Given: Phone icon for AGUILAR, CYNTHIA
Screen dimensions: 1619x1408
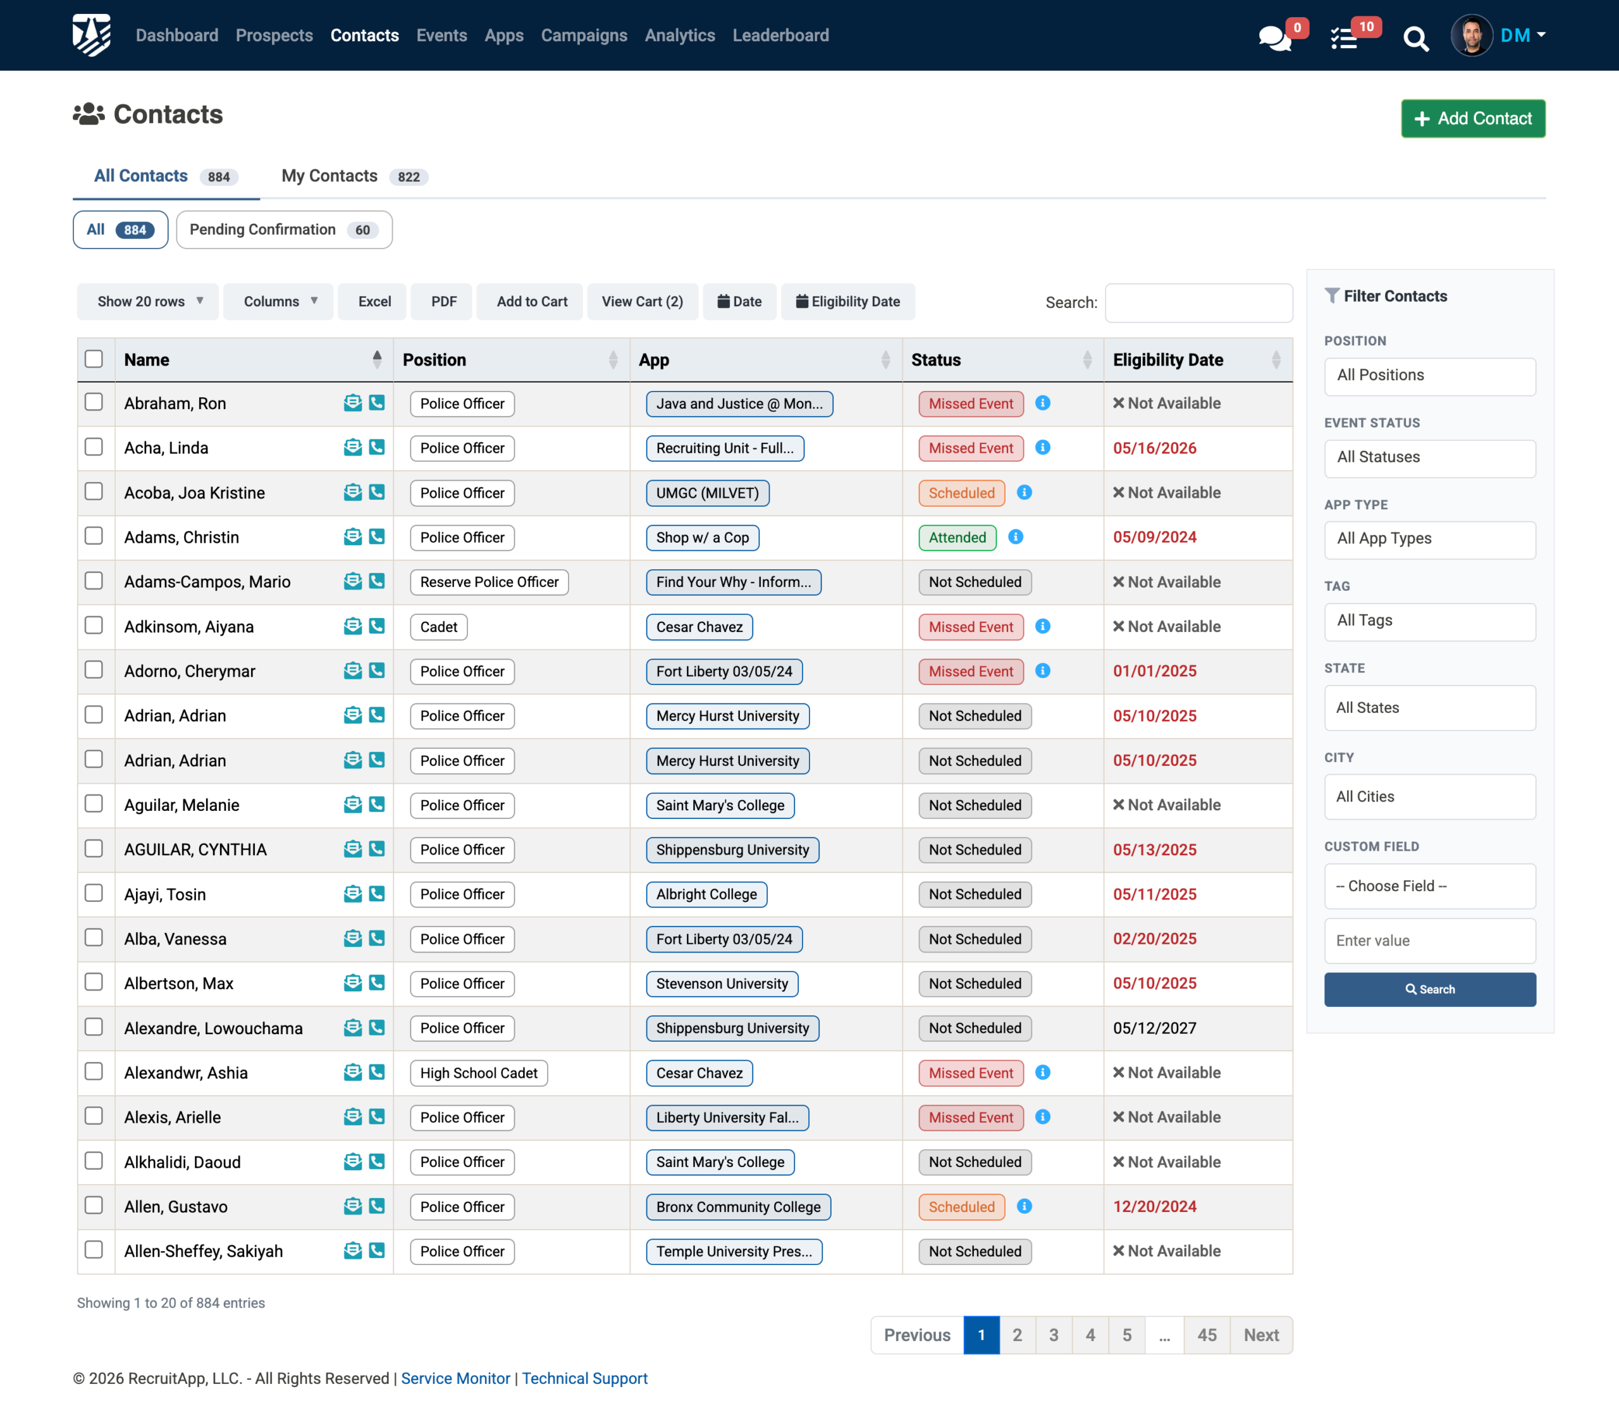Looking at the screenshot, I should coord(377,849).
